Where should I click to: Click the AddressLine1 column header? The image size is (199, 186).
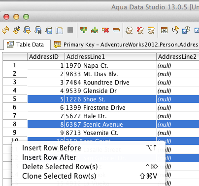point(110,57)
